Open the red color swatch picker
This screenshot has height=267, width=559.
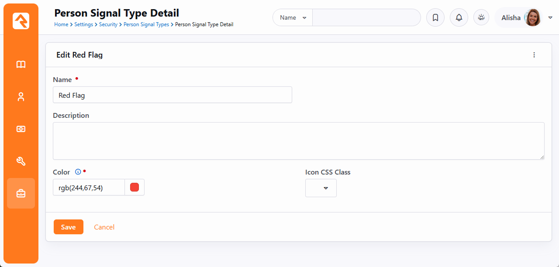(x=135, y=187)
